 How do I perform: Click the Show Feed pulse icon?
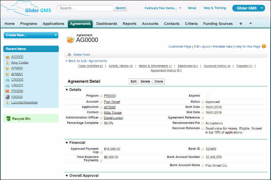click(x=69, y=55)
